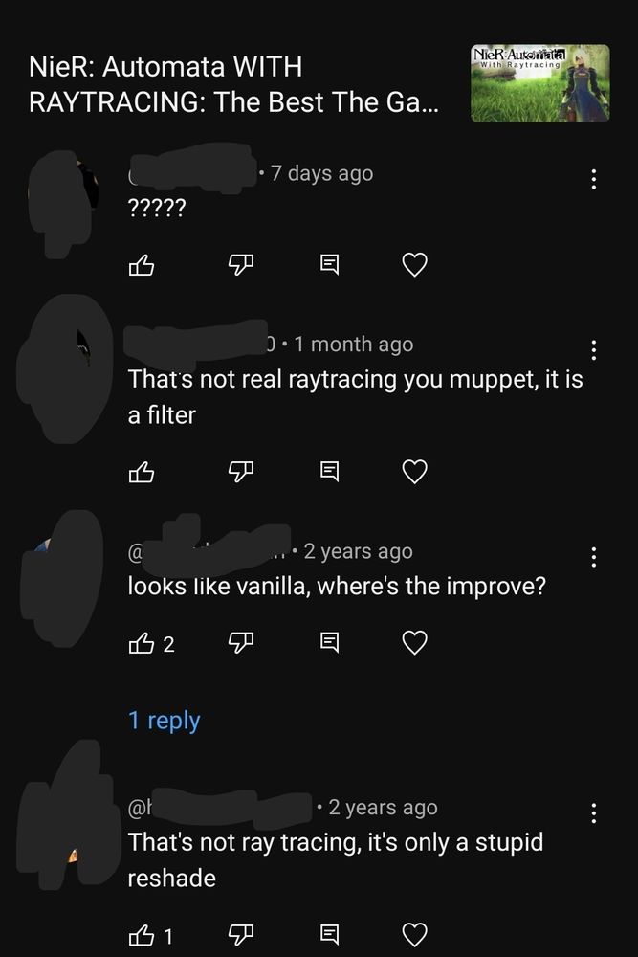The width and height of the screenshot is (638, 957).
Task: Like the "muppet, it is a filter" comment
Action: click(142, 472)
